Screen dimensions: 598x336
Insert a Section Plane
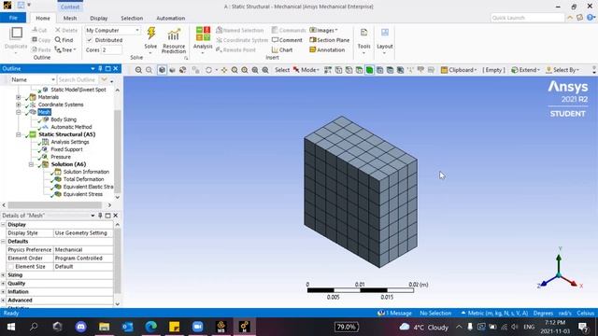click(329, 40)
